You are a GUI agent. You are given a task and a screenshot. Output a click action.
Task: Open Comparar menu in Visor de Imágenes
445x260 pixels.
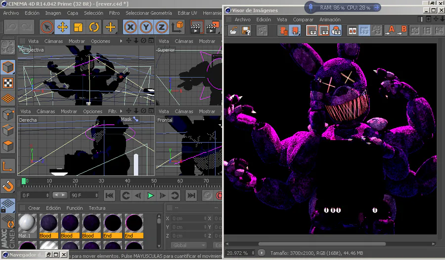pyautogui.click(x=303, y=20)
